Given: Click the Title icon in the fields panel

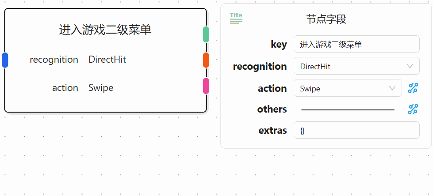Looking at the screenshot, I should 236,18.
